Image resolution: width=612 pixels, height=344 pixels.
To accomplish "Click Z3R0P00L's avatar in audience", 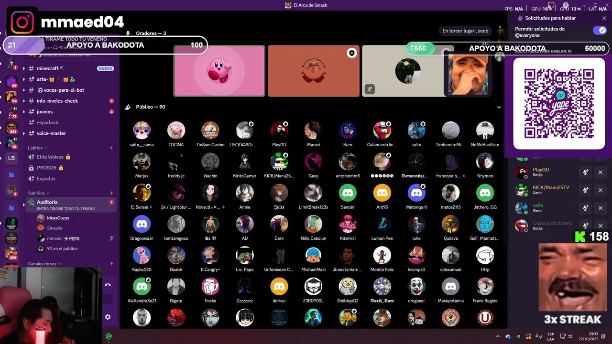I will point(313,287).
